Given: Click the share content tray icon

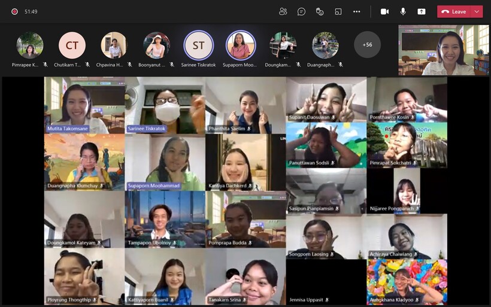Looking at the screenshot, I should [x=422, y=11].
